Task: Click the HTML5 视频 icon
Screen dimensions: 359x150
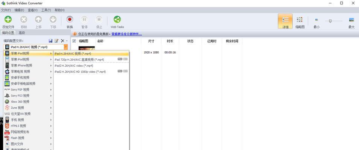Action: tap(7, 126)
